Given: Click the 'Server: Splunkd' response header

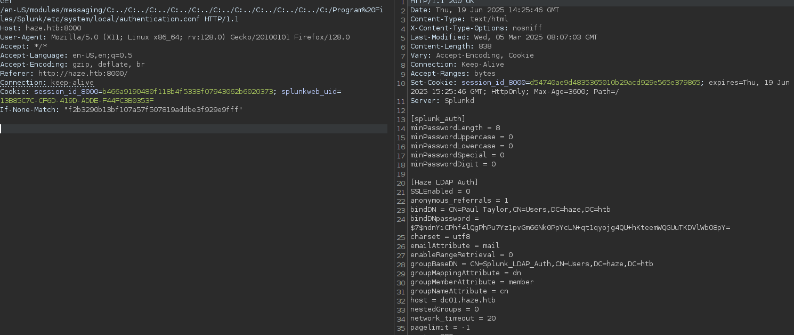Looking at the screenshot, I should pos(442,101).
